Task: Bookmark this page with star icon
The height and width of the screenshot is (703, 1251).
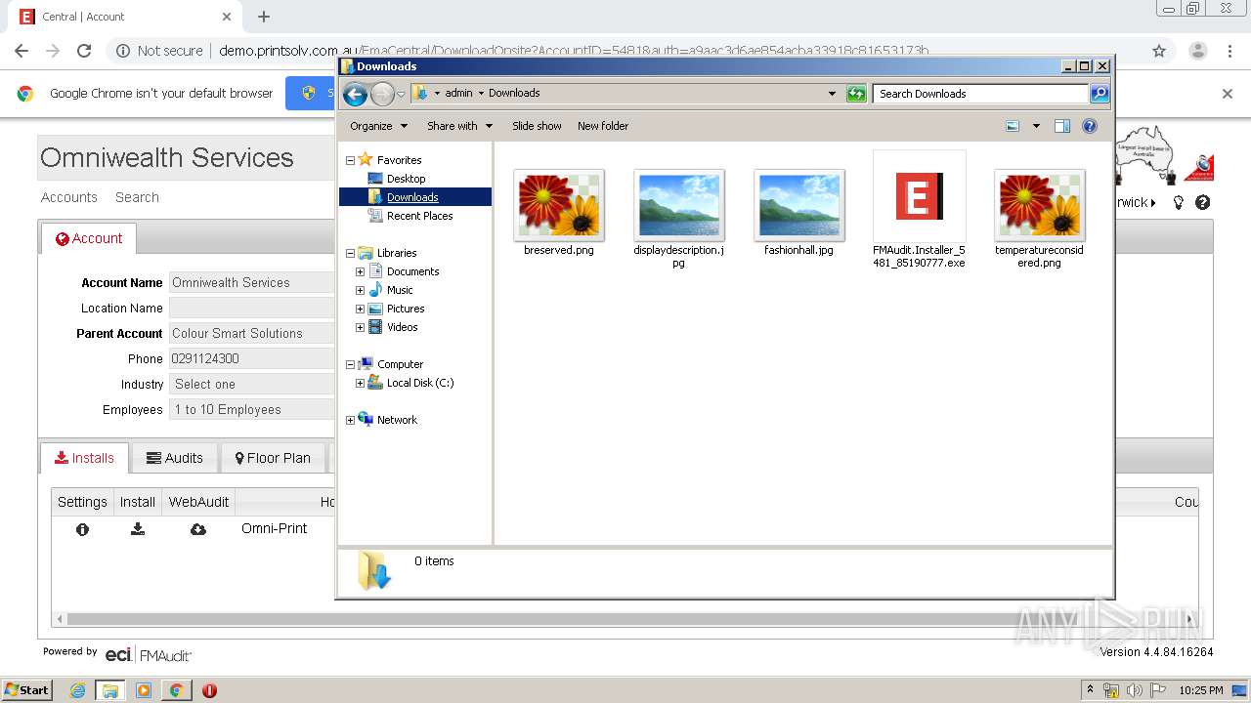Action: (1159, 51)
